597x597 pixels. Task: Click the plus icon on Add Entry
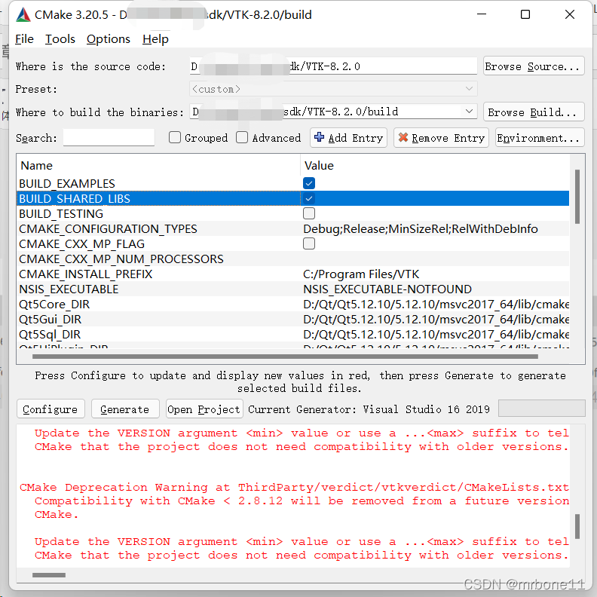pos(319,137)
